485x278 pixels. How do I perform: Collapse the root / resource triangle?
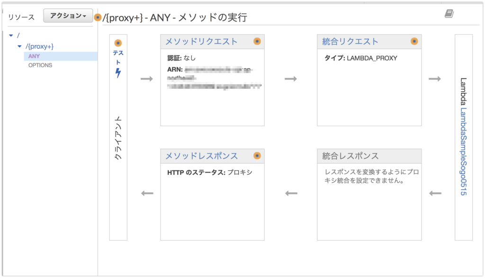[x=11, y=35]
